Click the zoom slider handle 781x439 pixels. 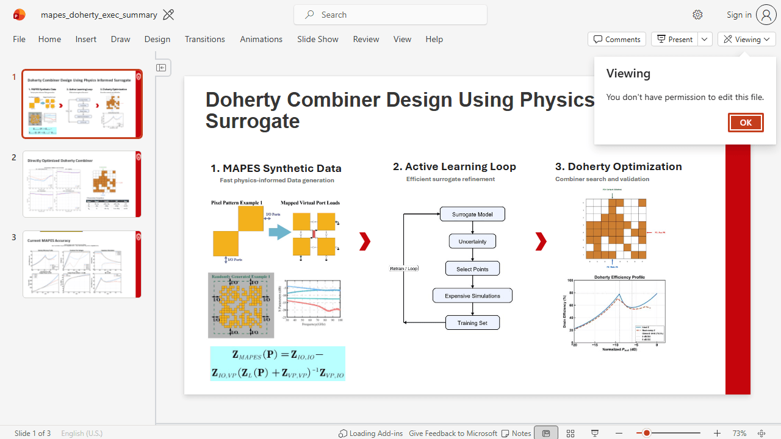[646, 433]
